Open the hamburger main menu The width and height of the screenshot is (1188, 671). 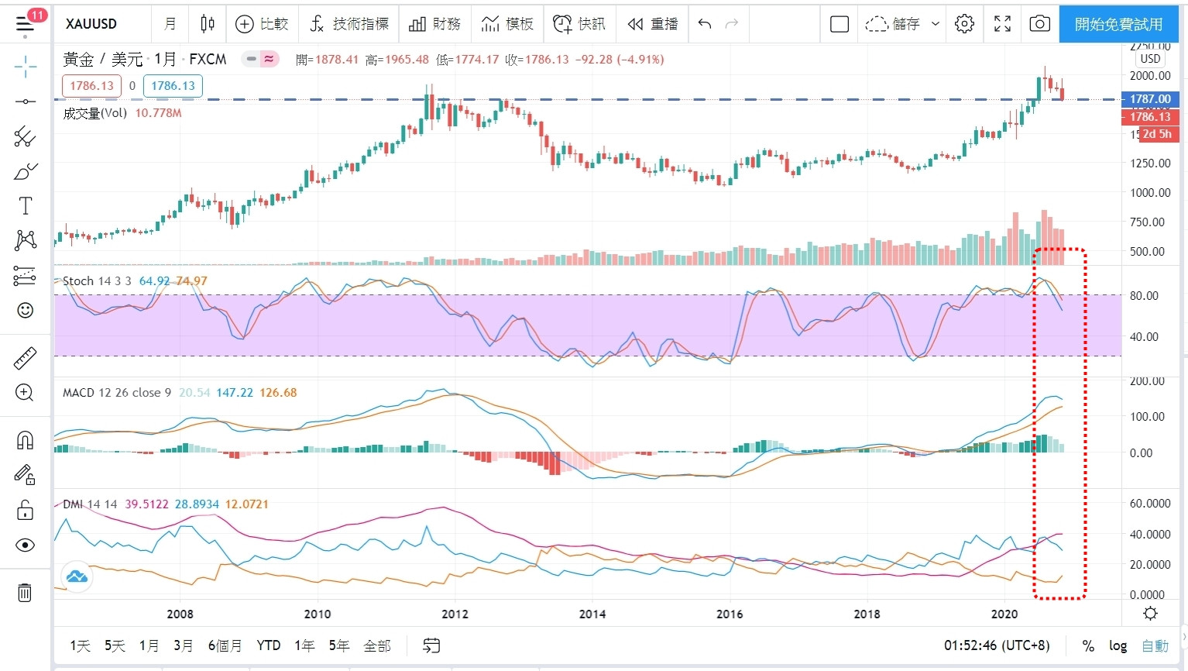[26, 24]
